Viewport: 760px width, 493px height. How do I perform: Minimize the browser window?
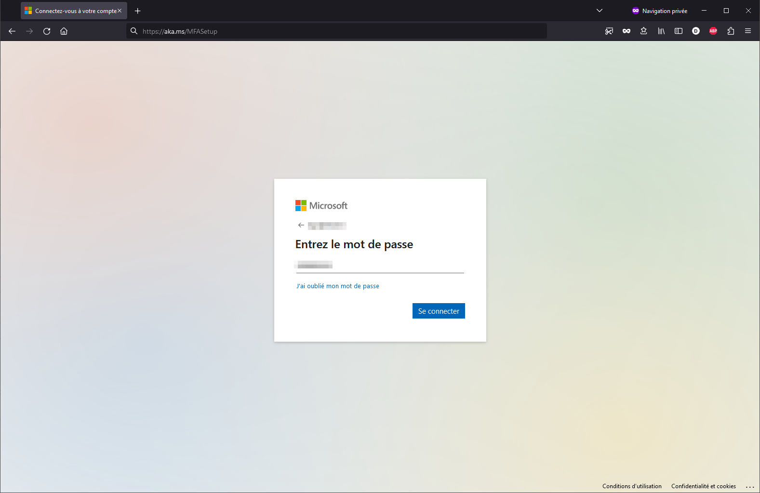tap(704, 11)
